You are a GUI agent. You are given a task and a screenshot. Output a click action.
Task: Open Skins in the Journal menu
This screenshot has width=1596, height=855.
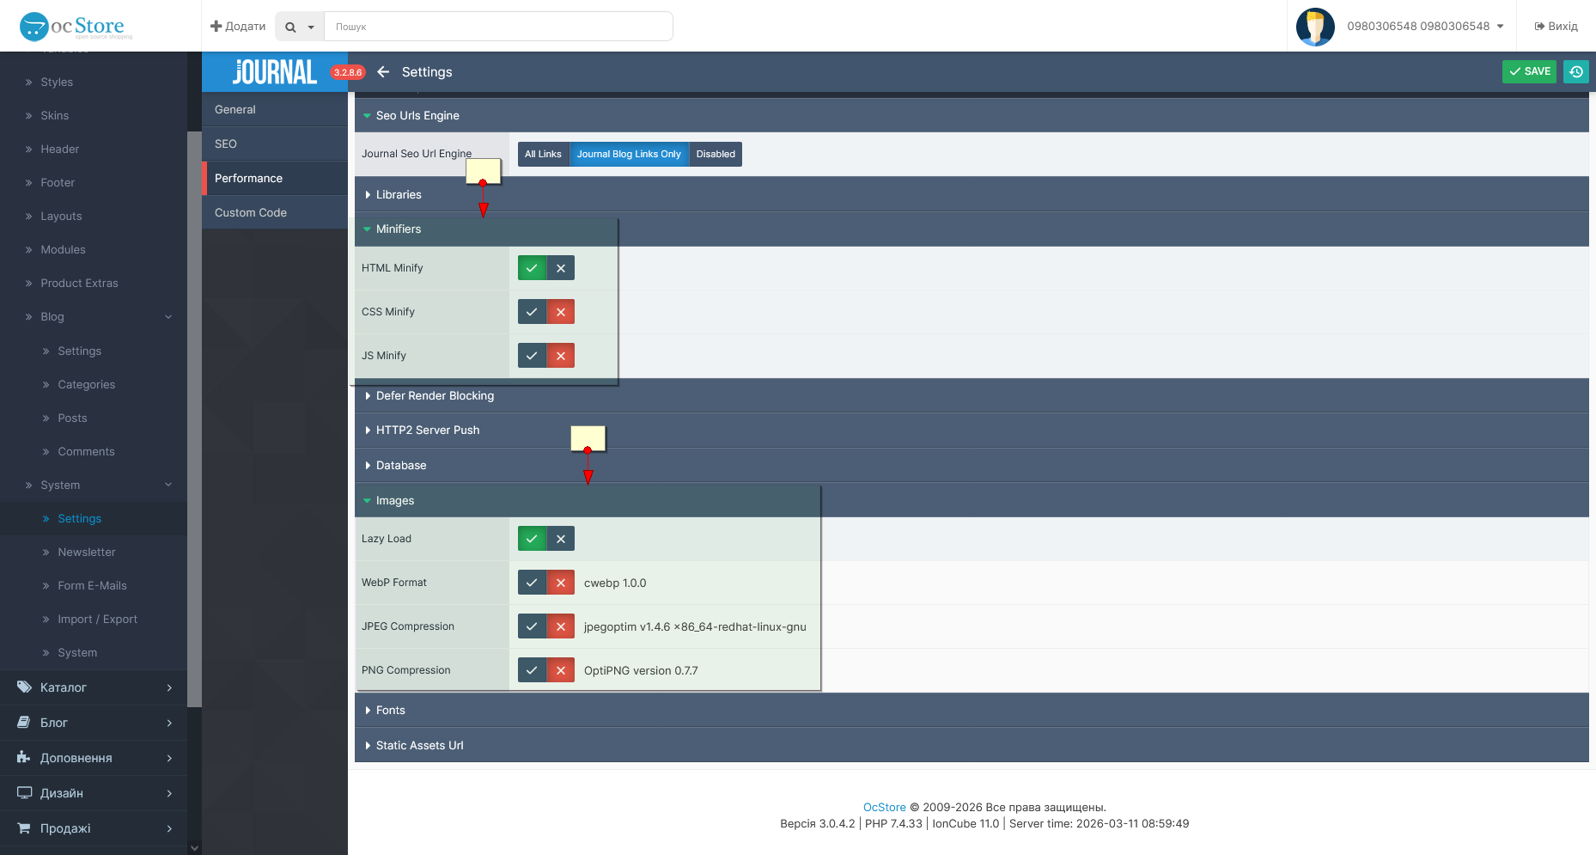pos(55,116)
